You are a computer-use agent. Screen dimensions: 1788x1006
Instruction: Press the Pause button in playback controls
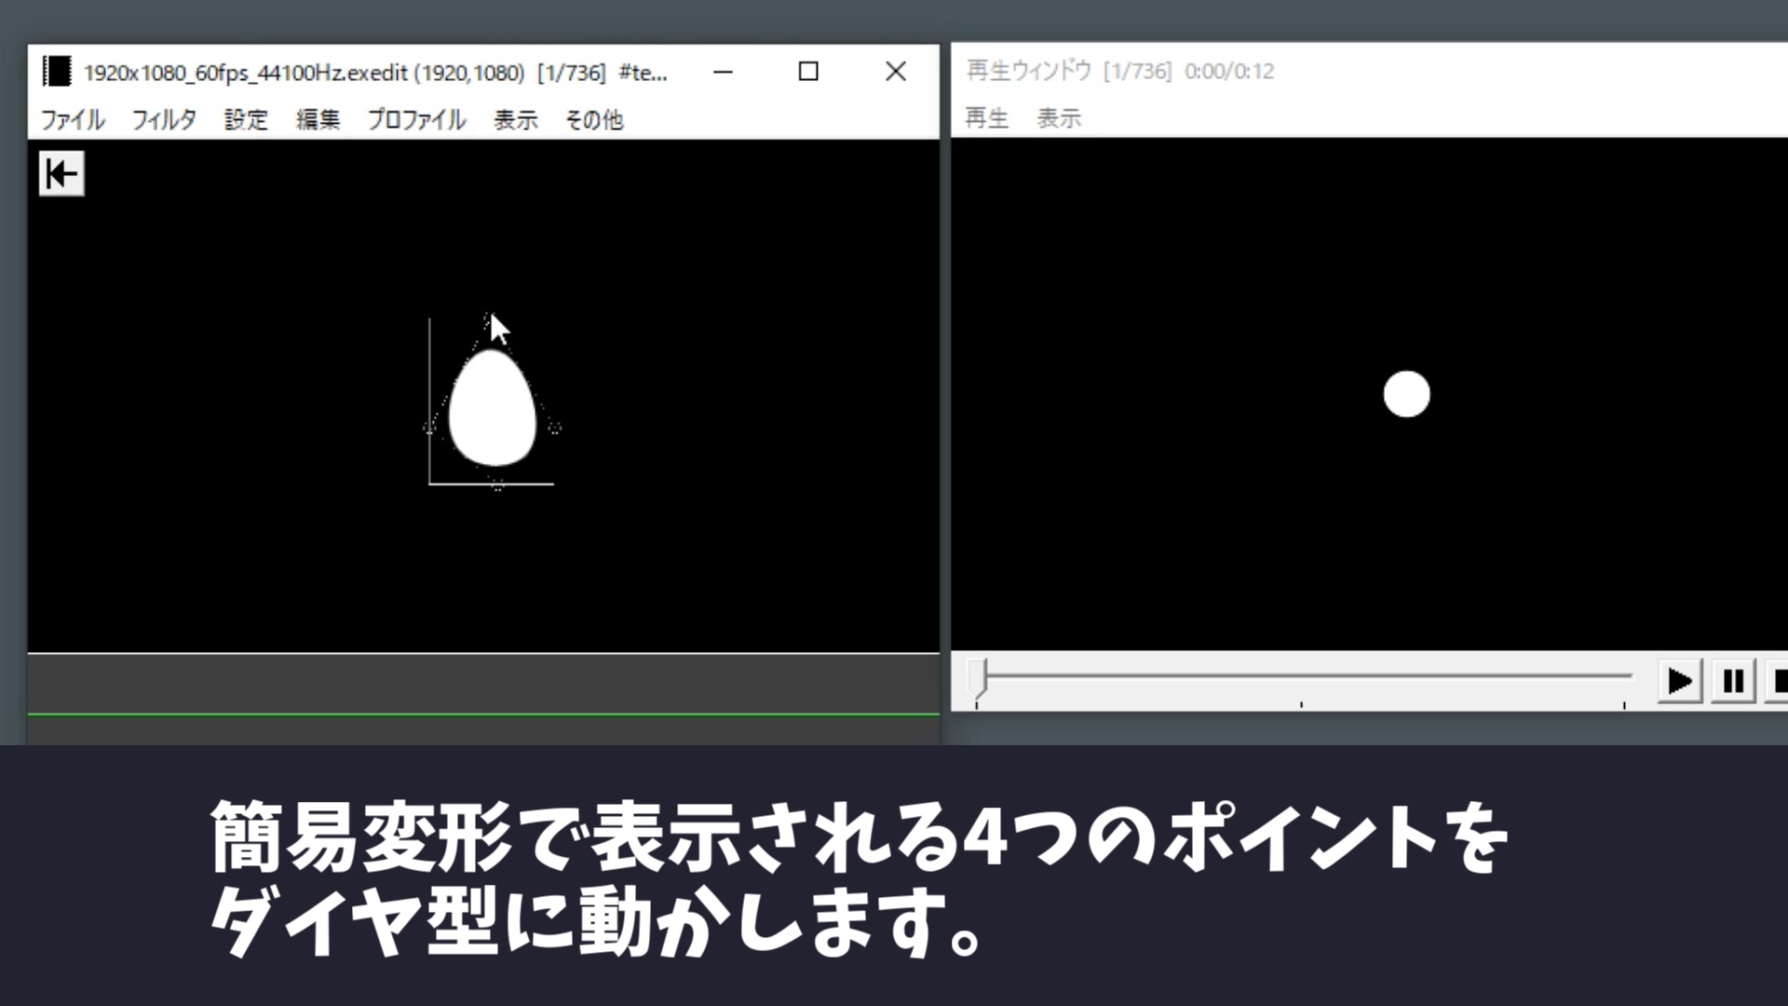coord(1733,679)
